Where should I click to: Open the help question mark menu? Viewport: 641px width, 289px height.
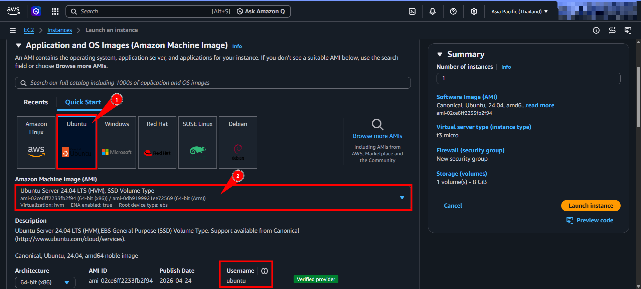453,11
